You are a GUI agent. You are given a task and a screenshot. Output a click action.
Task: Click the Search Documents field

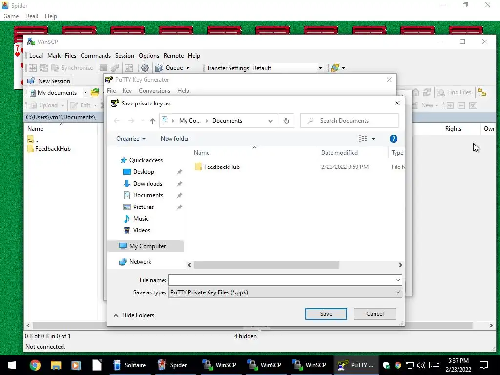tap(350, 121)
